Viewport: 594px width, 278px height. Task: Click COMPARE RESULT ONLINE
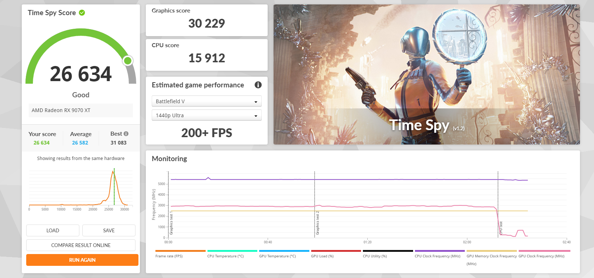coord(81,245)
